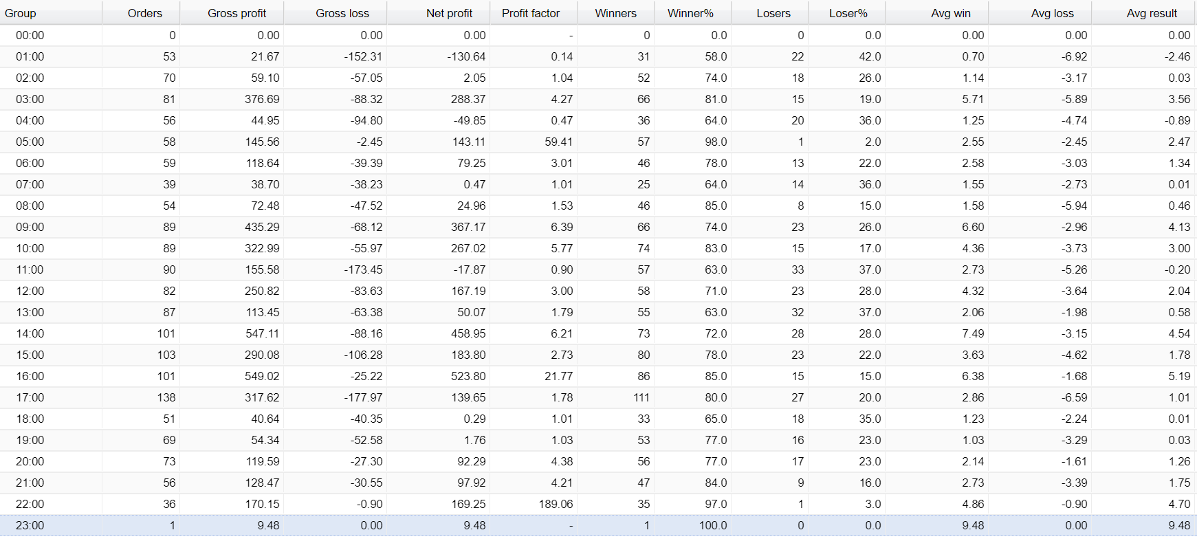
Task: Sort by the Net profit column header
Action: 439,13
